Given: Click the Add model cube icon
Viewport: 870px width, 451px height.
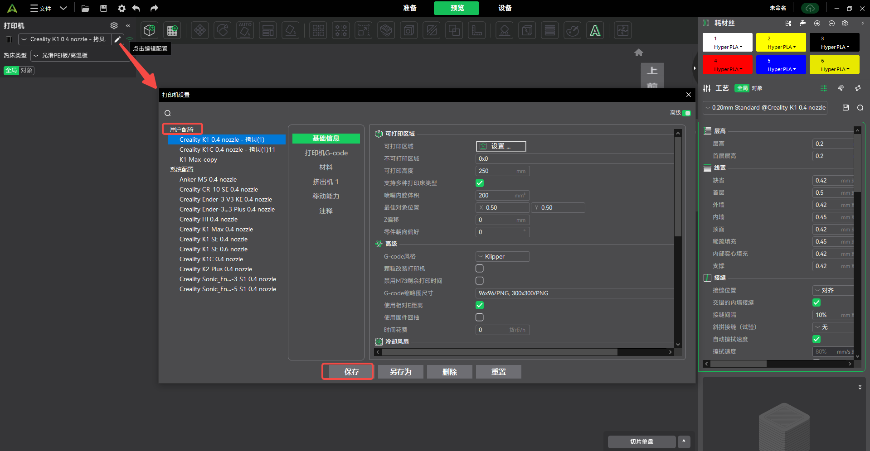Looking at the screenshot, I should tap(149, 30).
